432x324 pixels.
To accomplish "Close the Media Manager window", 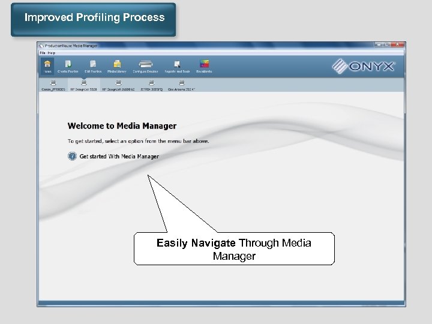I will tap(398, 44).
